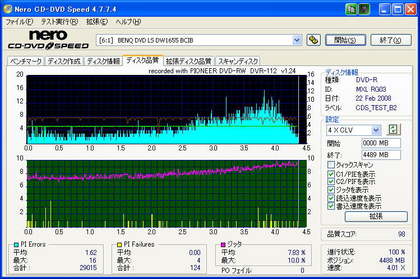Expand the 4 X CLV speed dropdown

pos(376,130)
